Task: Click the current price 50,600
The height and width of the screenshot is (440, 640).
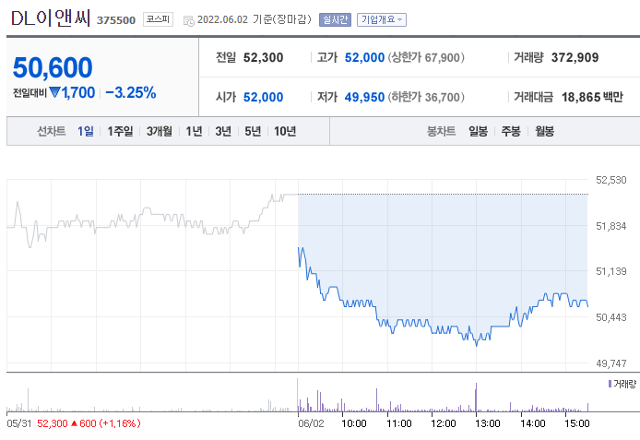Action: [x=53, y=67]
